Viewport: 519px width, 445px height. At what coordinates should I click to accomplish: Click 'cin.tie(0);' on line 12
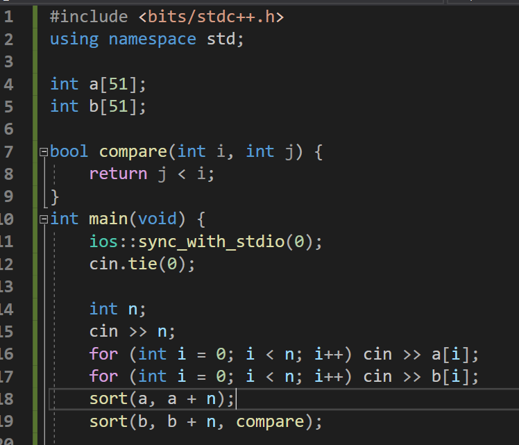(x=142, y=265)
